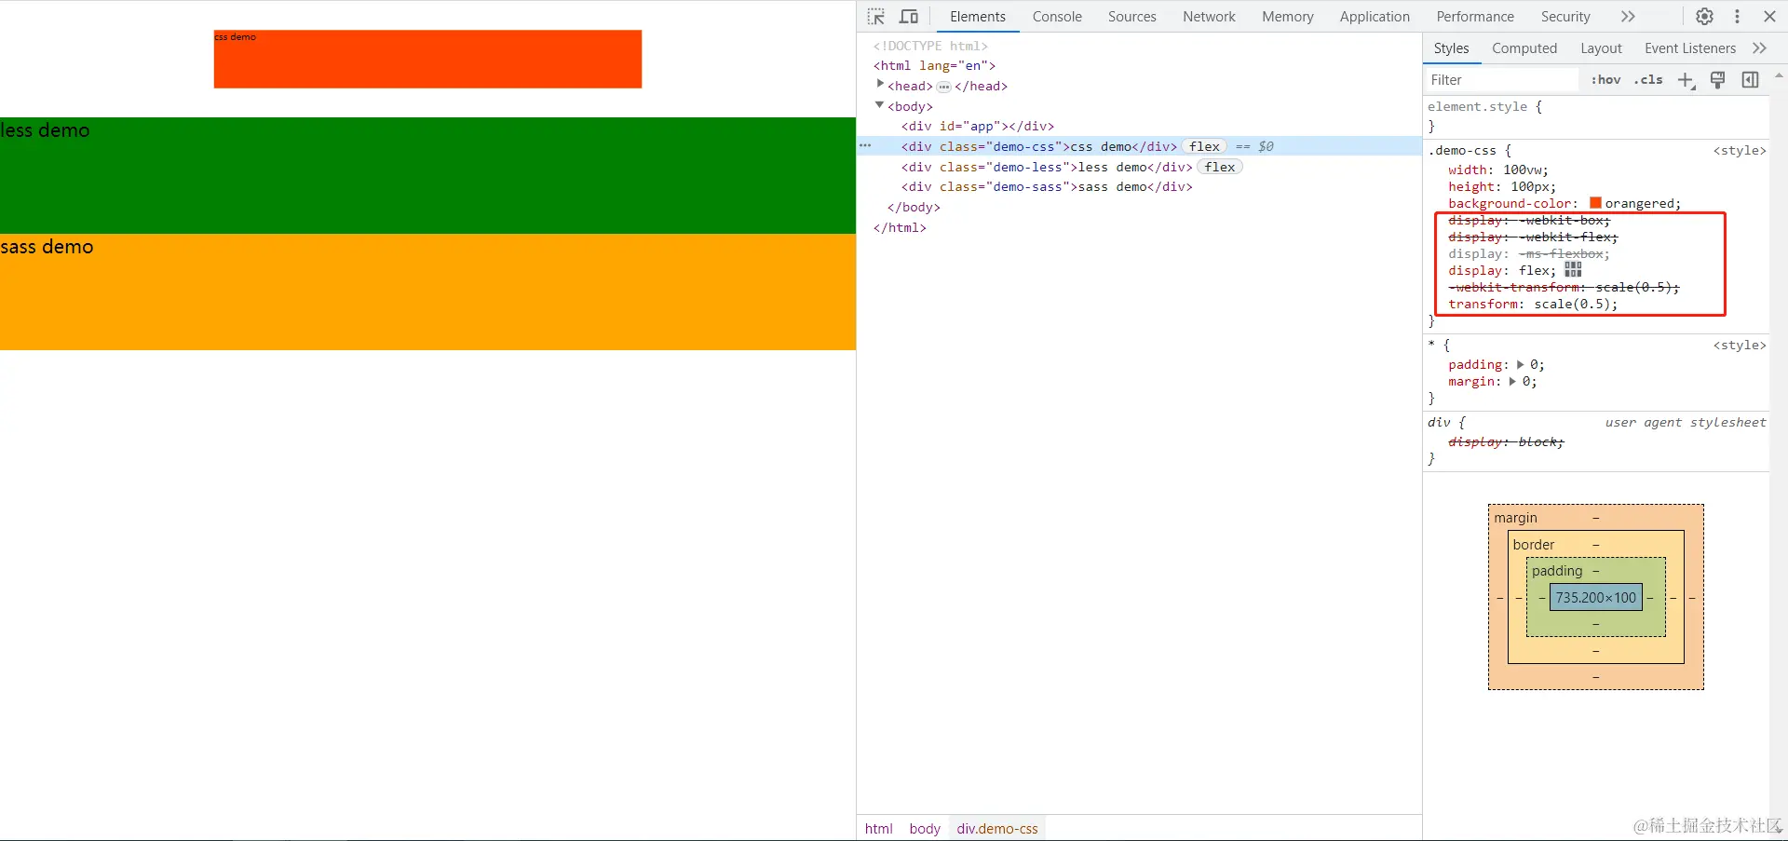Open the Sources tab
Screen dimensions: 1788x841
tap(1132, 17)
